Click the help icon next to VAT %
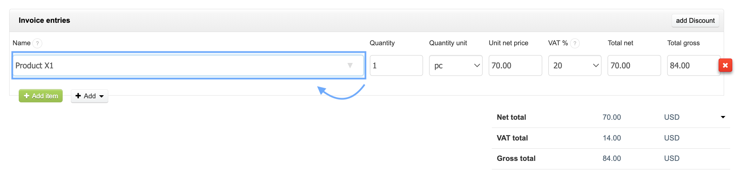Image resolution: width=752 pixels, height=183 pixels. click(x=575, y=43)
